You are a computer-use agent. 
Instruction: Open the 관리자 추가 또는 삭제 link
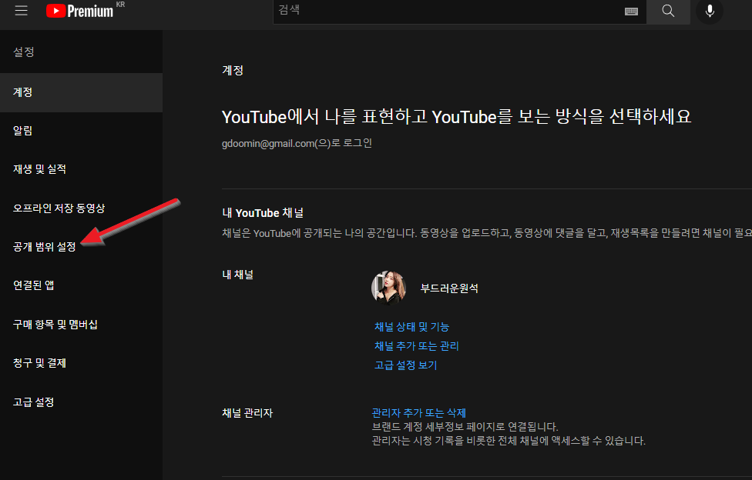click(418, 412)
